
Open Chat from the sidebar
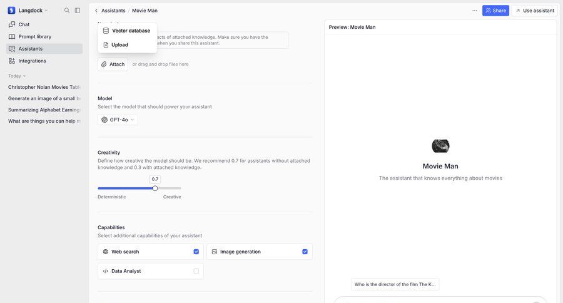pos(24,24)
